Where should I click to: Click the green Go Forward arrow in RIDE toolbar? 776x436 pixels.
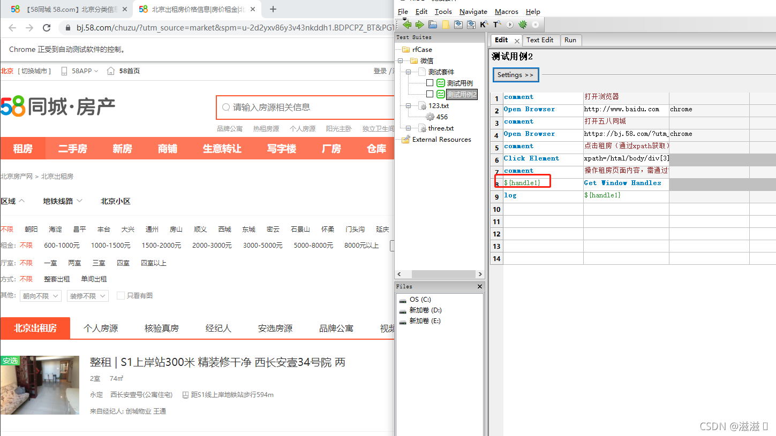[x=419, y=25]
